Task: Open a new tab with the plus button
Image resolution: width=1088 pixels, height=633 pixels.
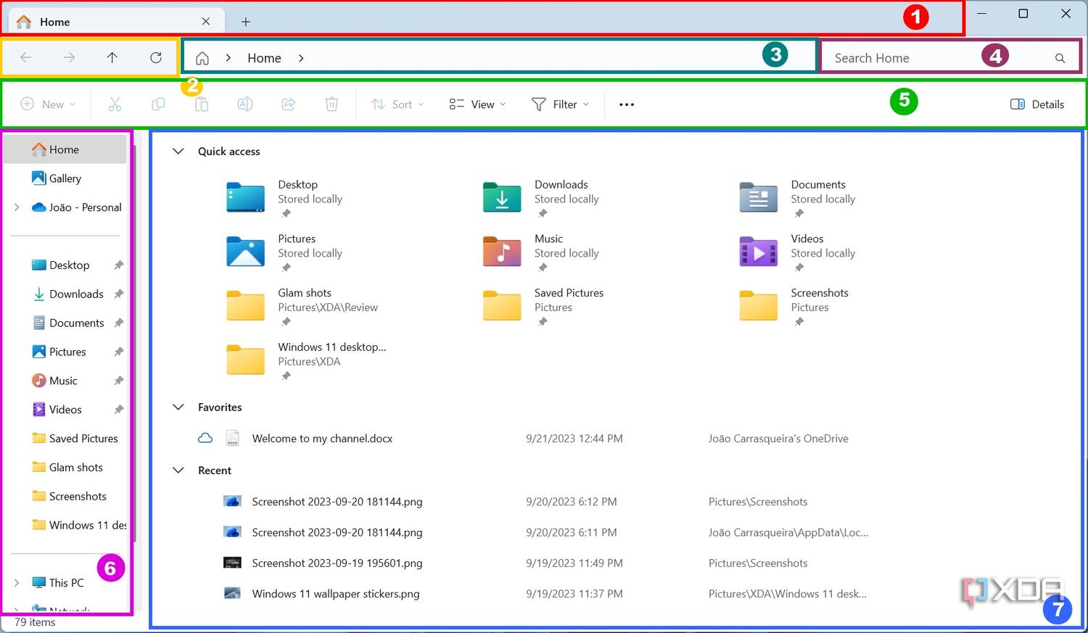Action: click(x=245, y=22)
